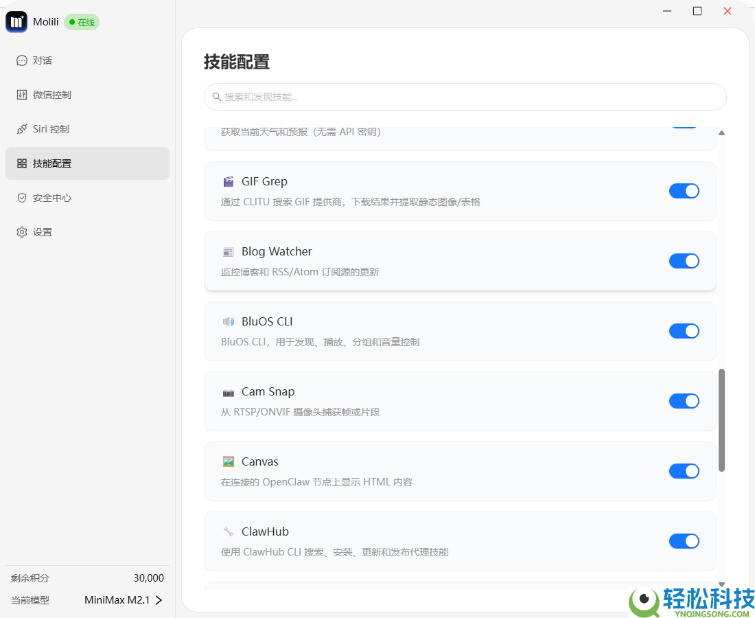Select the Siri 控制 megaphone icon
This screenshot has height=618, width=755.
pos(21,128)
